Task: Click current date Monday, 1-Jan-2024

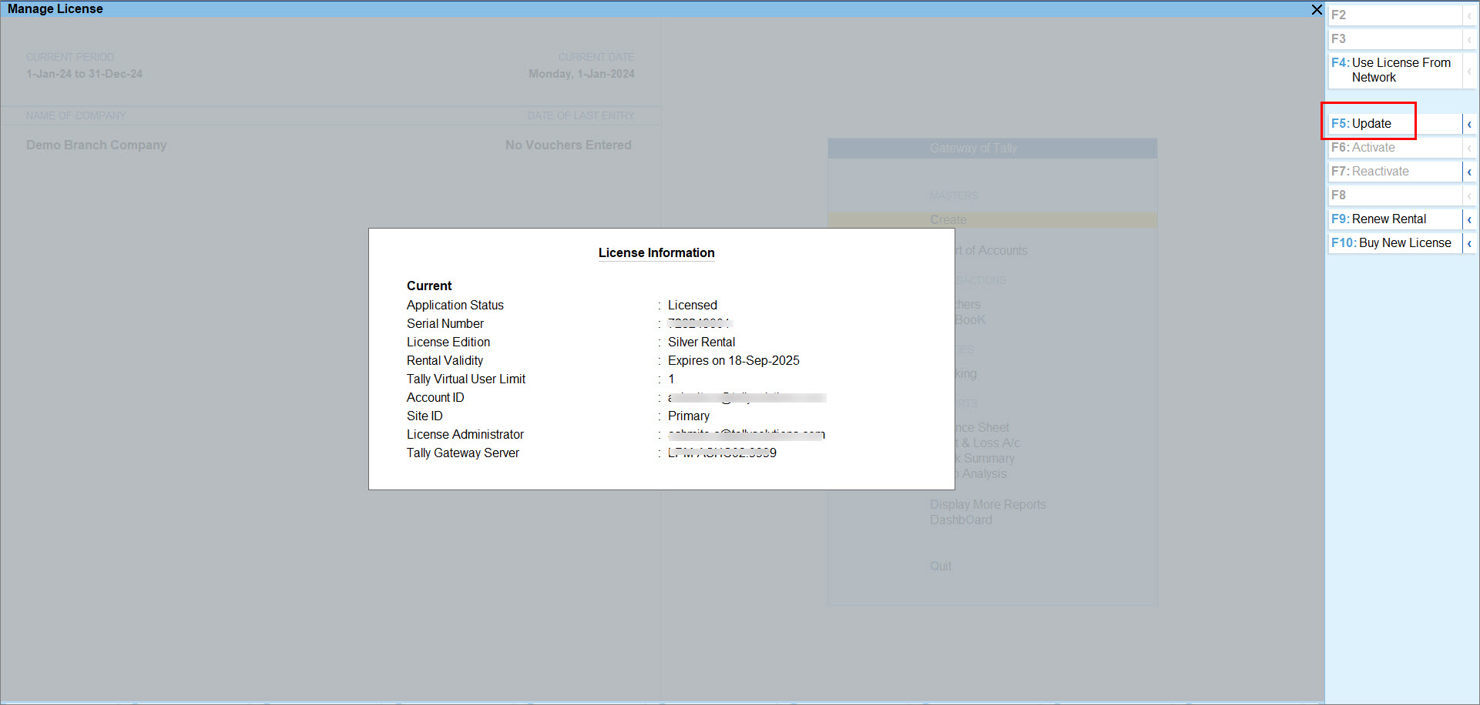Action: [x=582, y=75]
